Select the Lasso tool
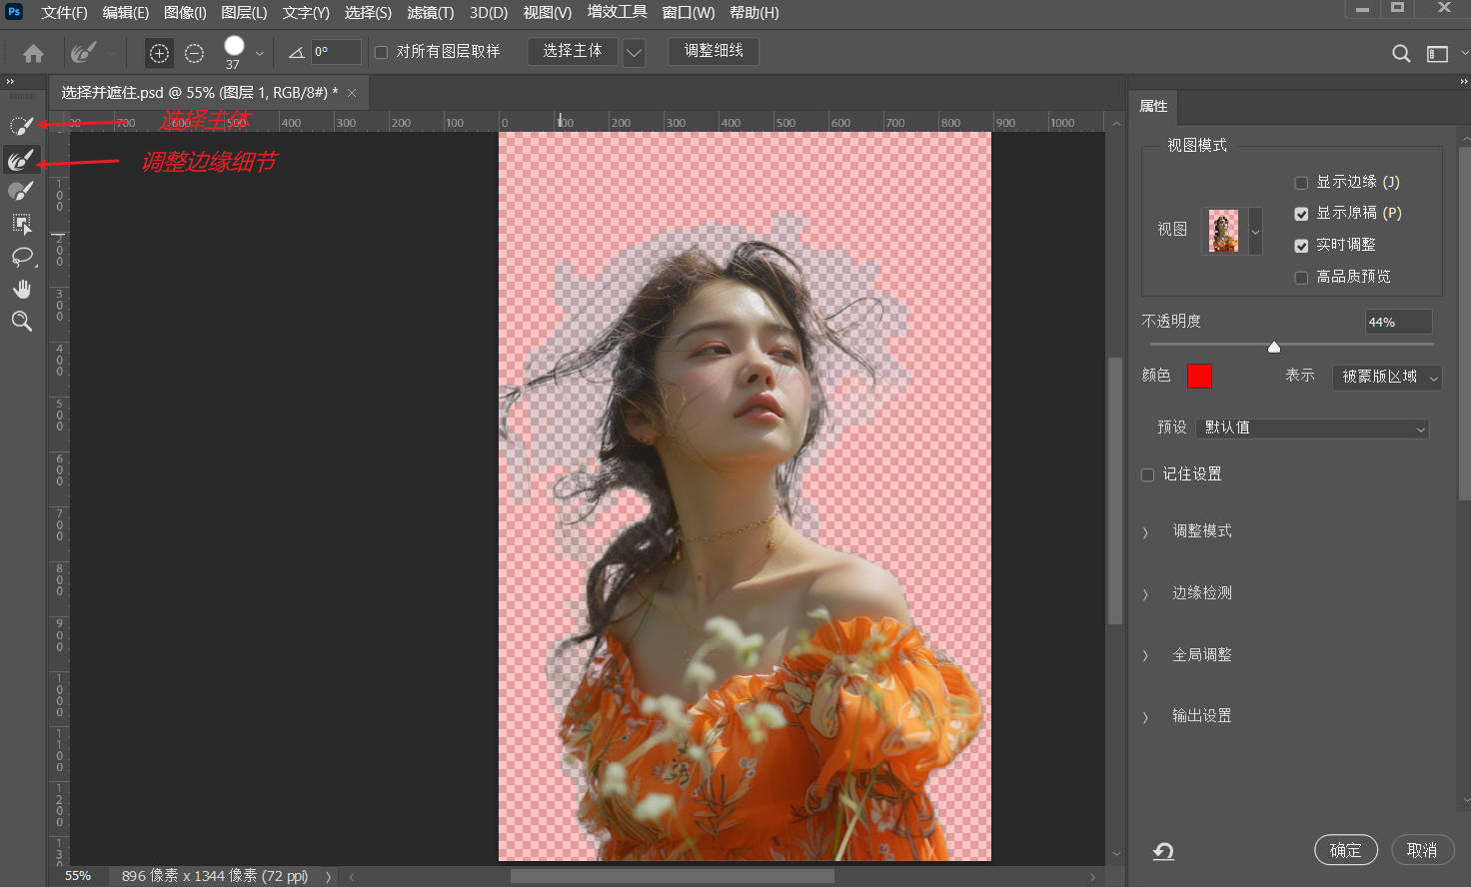The height and width of the screenshot is (887, 1471). (x=21, y=257)
